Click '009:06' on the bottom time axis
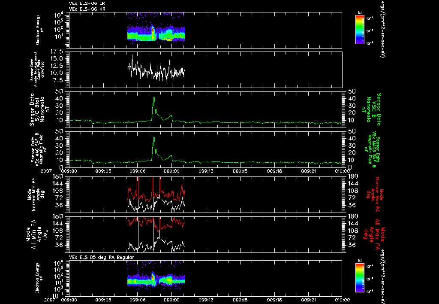 click(x=138, y=300)
